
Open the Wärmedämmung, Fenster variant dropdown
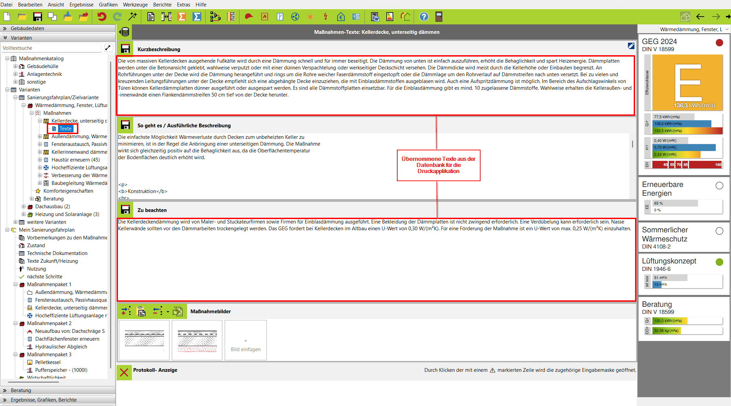(727, 29)
